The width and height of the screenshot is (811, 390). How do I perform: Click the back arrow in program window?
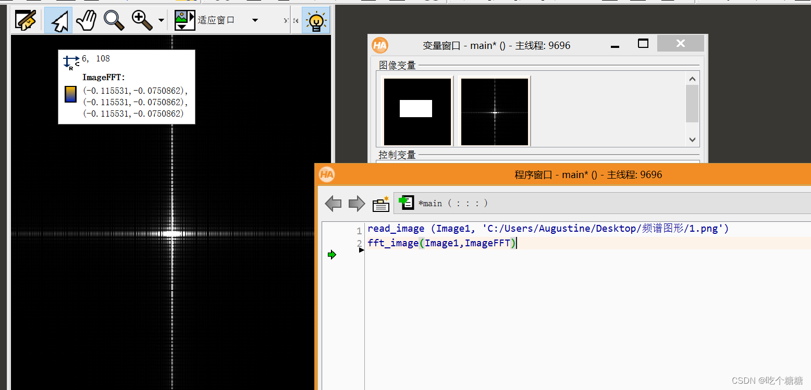tap(333, 204)
